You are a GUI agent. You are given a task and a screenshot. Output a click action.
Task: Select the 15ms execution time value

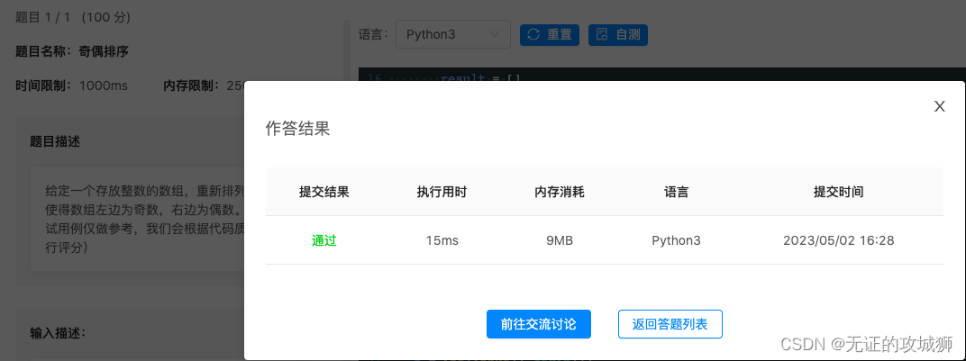click(442, 240)
